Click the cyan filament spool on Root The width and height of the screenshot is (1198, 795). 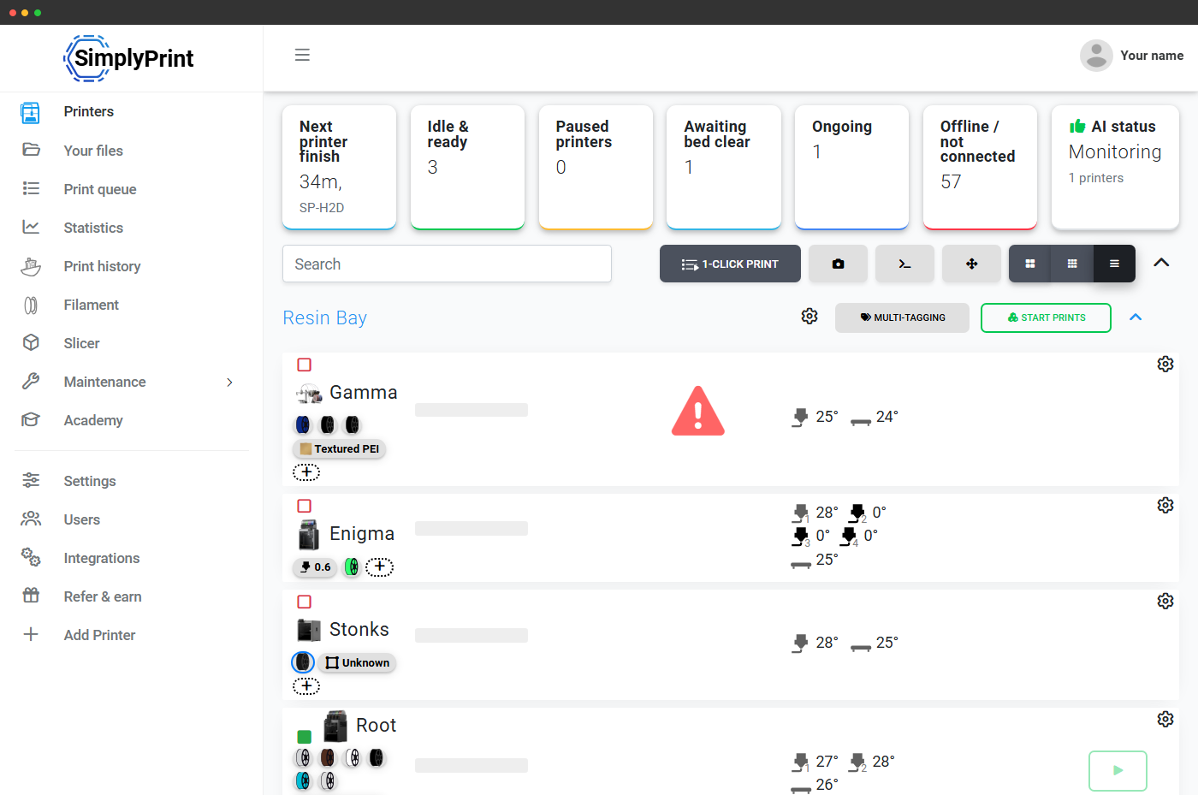tap(303, 780)
